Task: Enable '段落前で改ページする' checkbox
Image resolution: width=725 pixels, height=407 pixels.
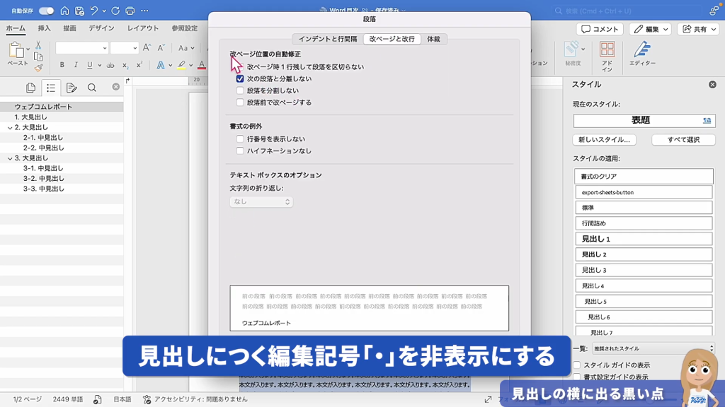Action: coord(241,102)
